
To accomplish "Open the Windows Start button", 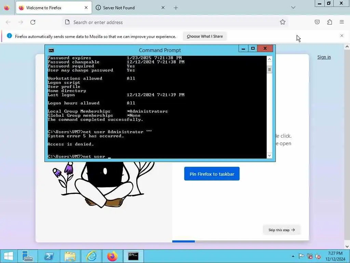I will pyautogui.click(x=8, y=256).
